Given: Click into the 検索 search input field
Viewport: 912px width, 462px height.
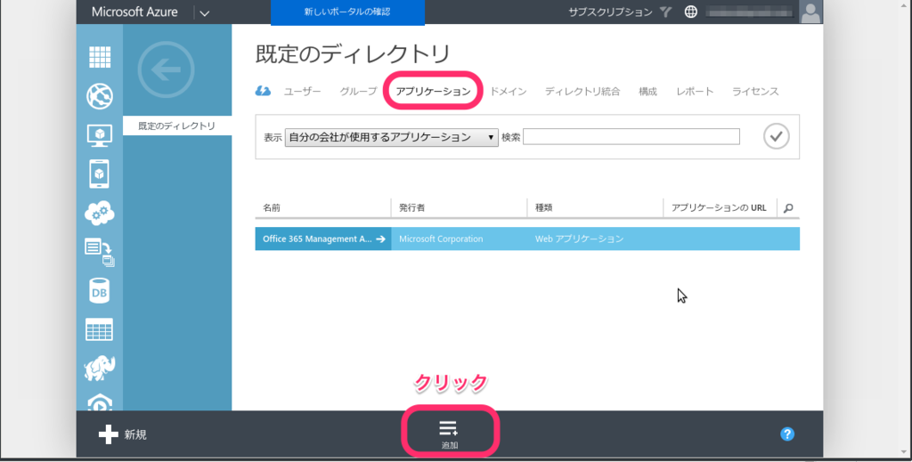Looking at the screenshot, I should coord(631,136).
